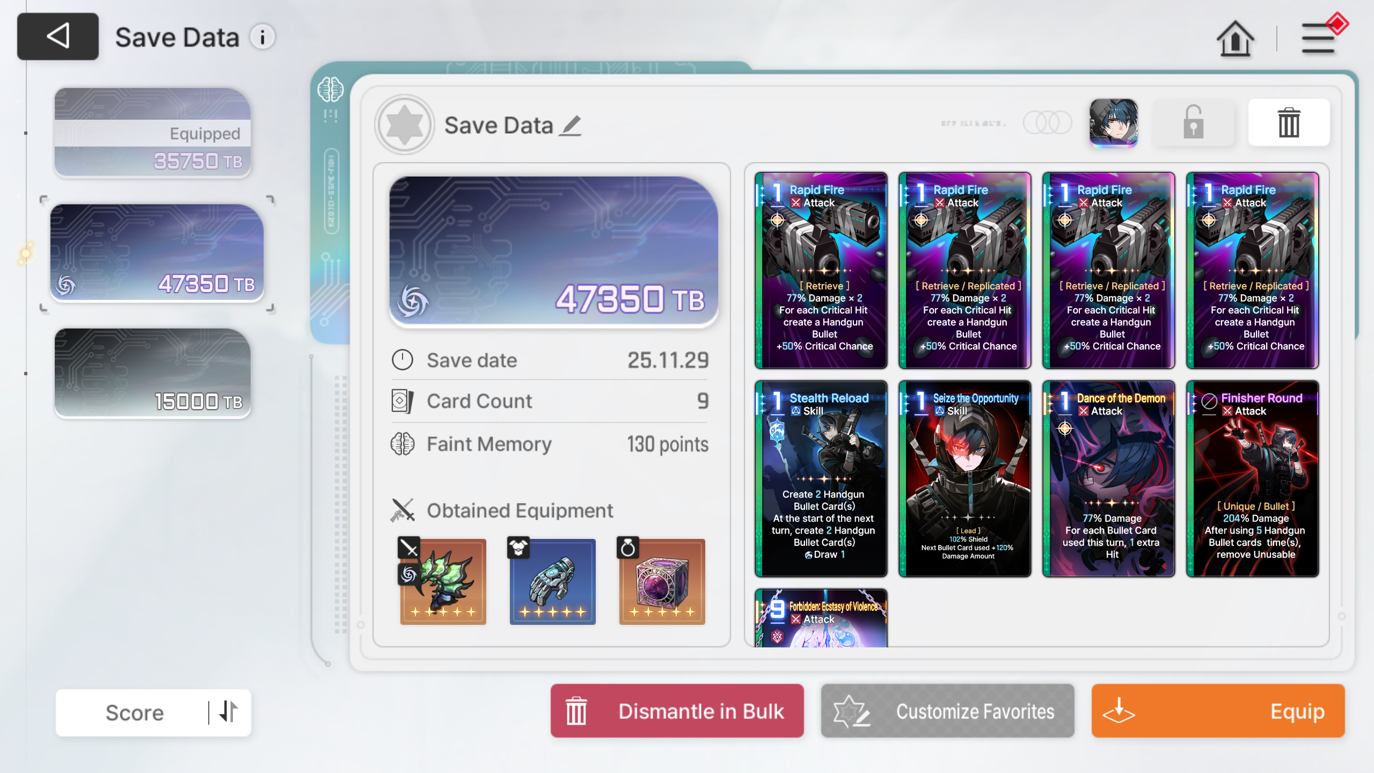1374x773 pixels.
Task: Open the Forbidden: Ecstasy of Violence card
Action: point(821,618)
